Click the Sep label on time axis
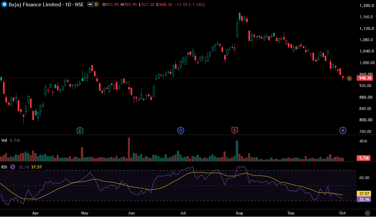 point(291,213)
